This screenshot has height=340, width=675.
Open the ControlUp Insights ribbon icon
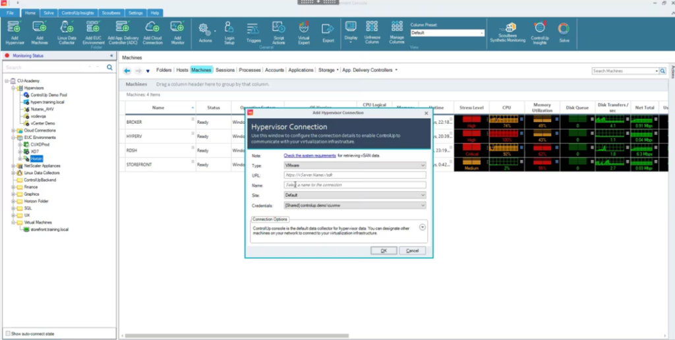click(539, 33)
